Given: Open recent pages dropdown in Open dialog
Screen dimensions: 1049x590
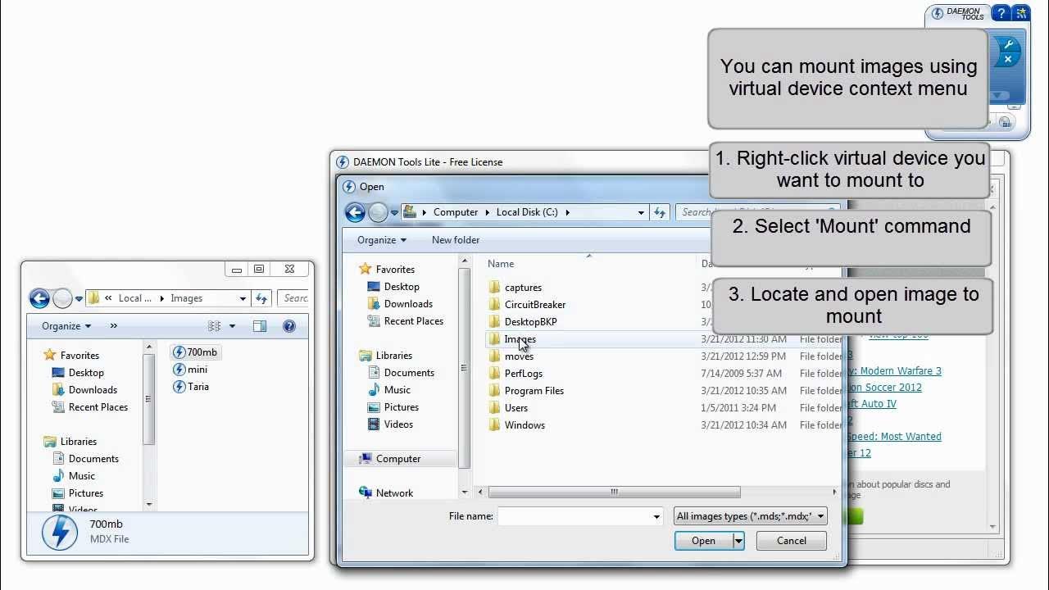Looking at the screenshot, I should coord(394,212).
